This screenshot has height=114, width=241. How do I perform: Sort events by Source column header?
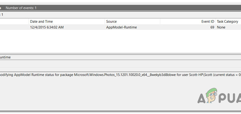(x=132, y=22)
